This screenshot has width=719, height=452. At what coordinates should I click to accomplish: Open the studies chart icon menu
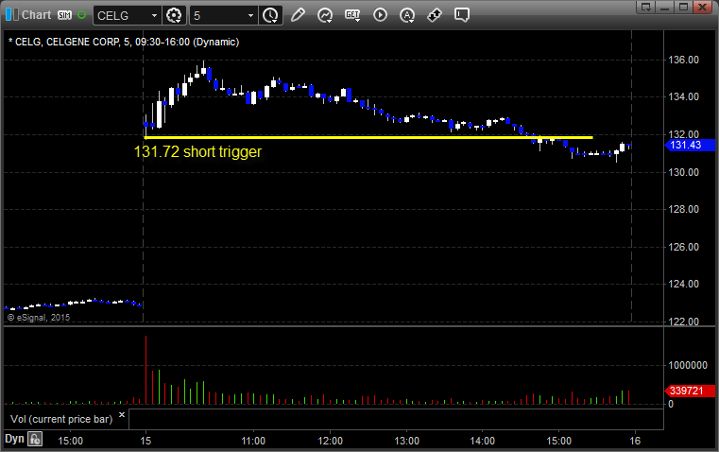[325, 15]
